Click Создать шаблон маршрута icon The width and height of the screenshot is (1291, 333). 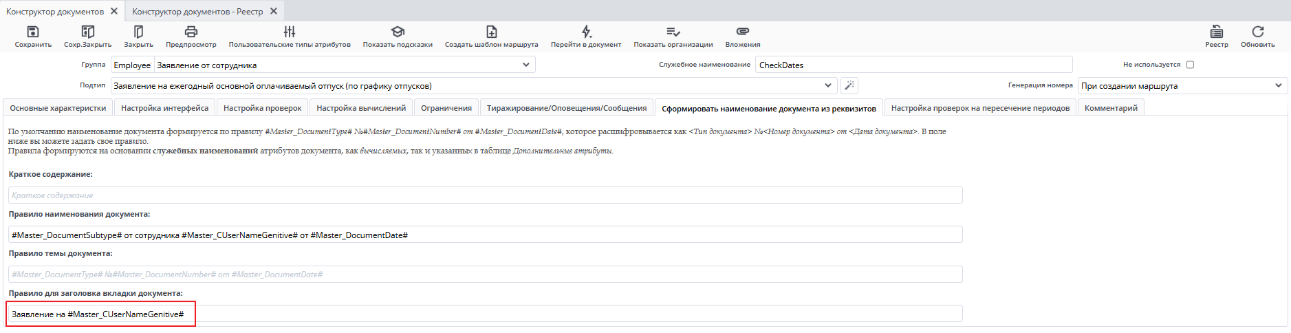pyautogui.click(x=491, y=32)
